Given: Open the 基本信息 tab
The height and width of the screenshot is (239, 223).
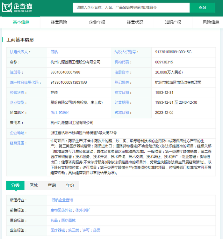Looking at the screenshot, I should [x=21, y=22].
